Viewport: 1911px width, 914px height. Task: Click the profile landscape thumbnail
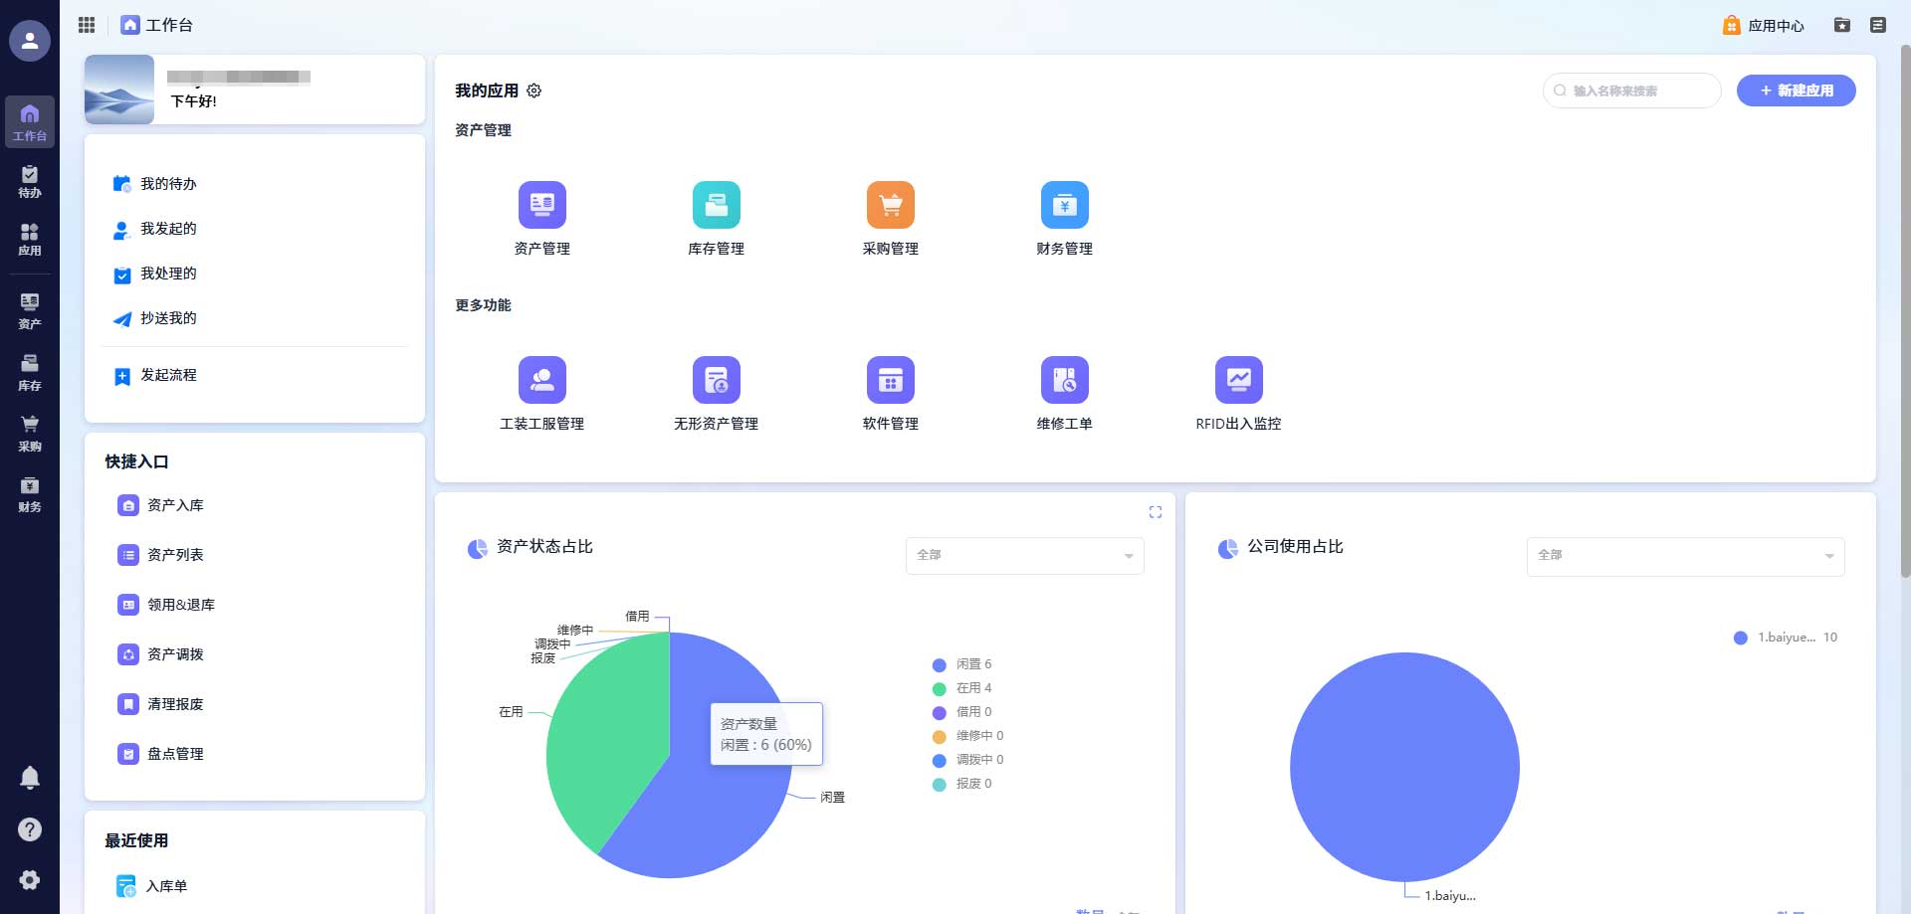[x=119, y=90]
